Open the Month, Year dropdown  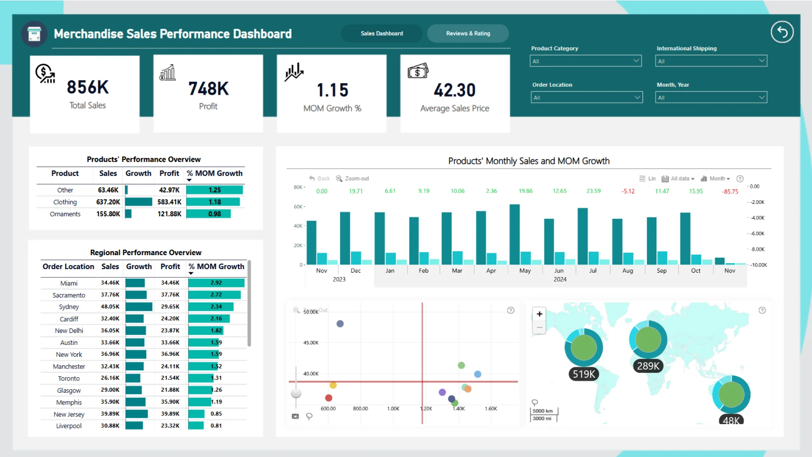[711, 97]
